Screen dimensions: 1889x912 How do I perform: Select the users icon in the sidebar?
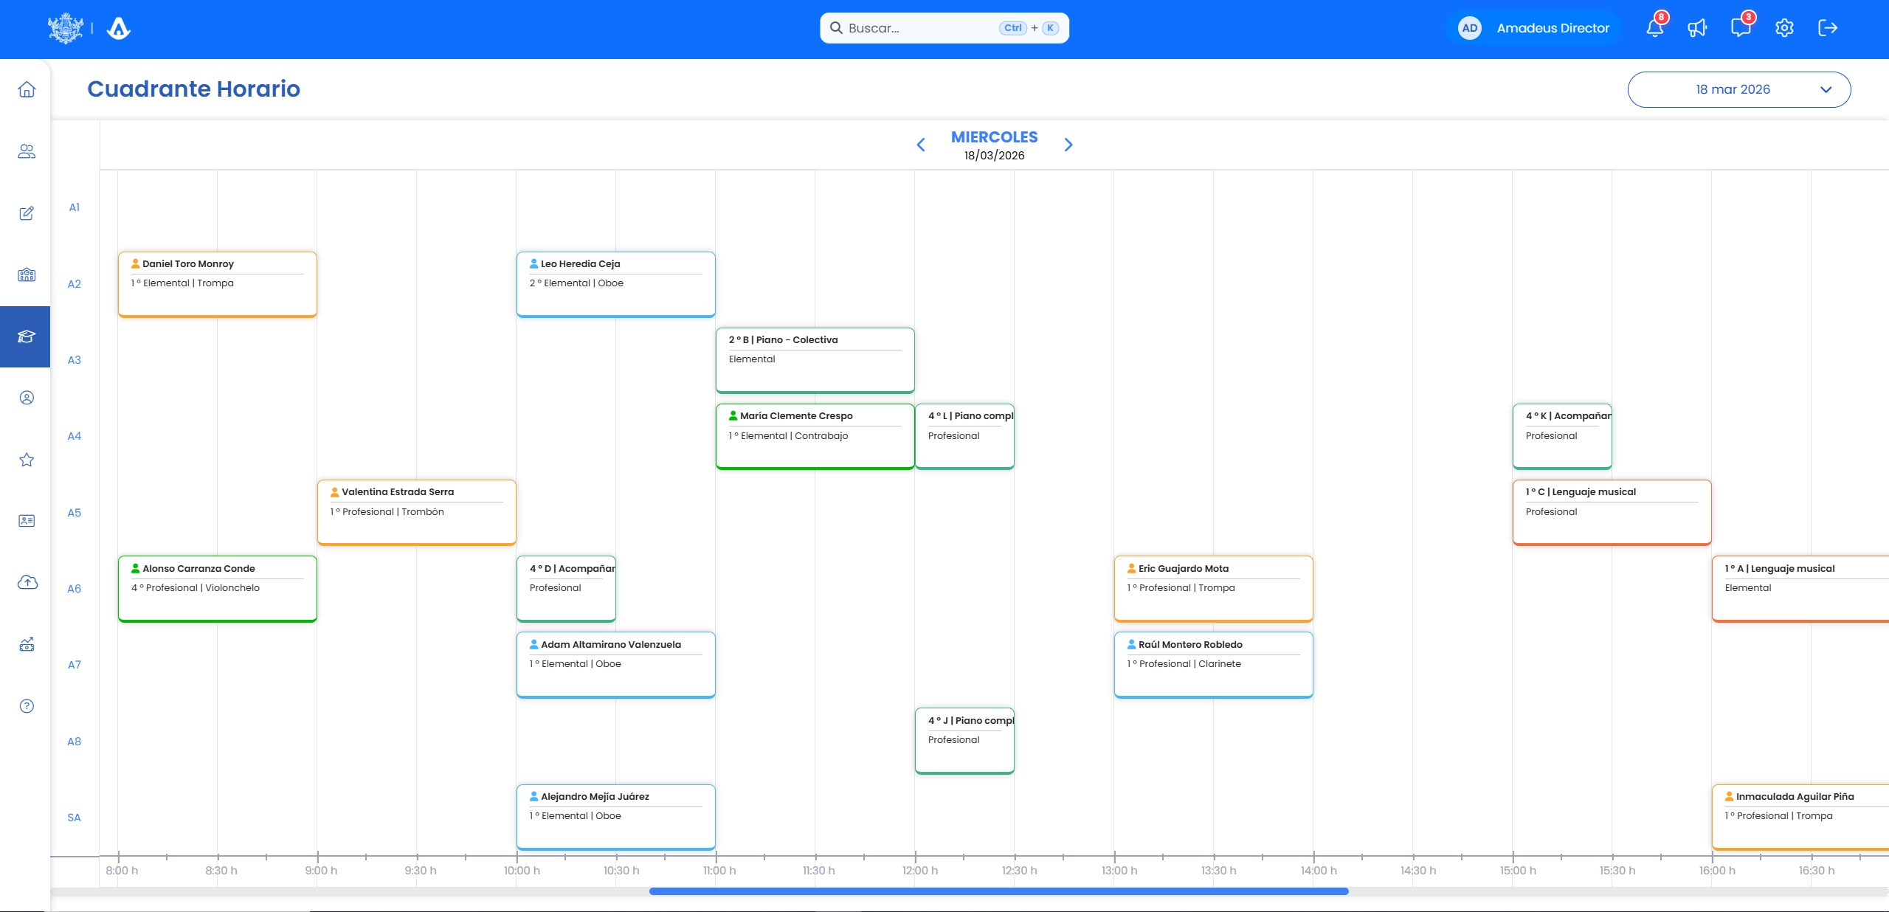[26, 151]
